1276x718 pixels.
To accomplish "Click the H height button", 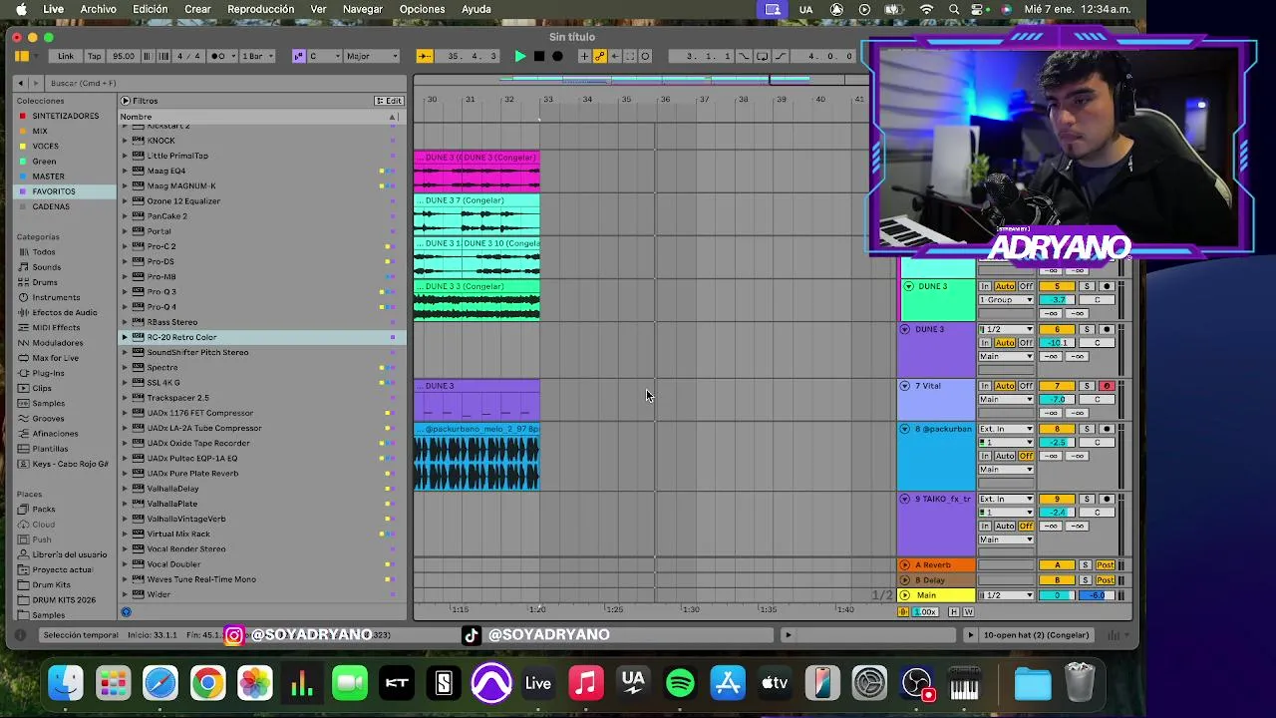I will [954, 612].
